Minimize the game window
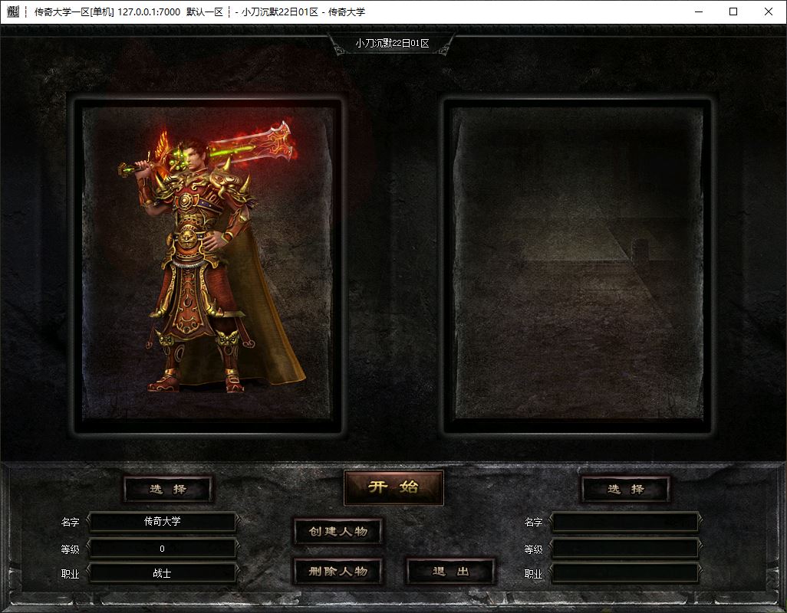Viewport: 787px width, 613px height. coord(699,11)
